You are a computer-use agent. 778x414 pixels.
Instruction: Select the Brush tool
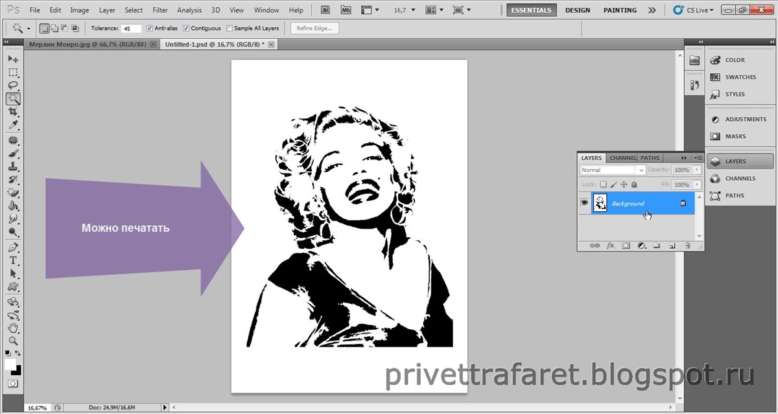pyautogui.click(x=13, y=153)
